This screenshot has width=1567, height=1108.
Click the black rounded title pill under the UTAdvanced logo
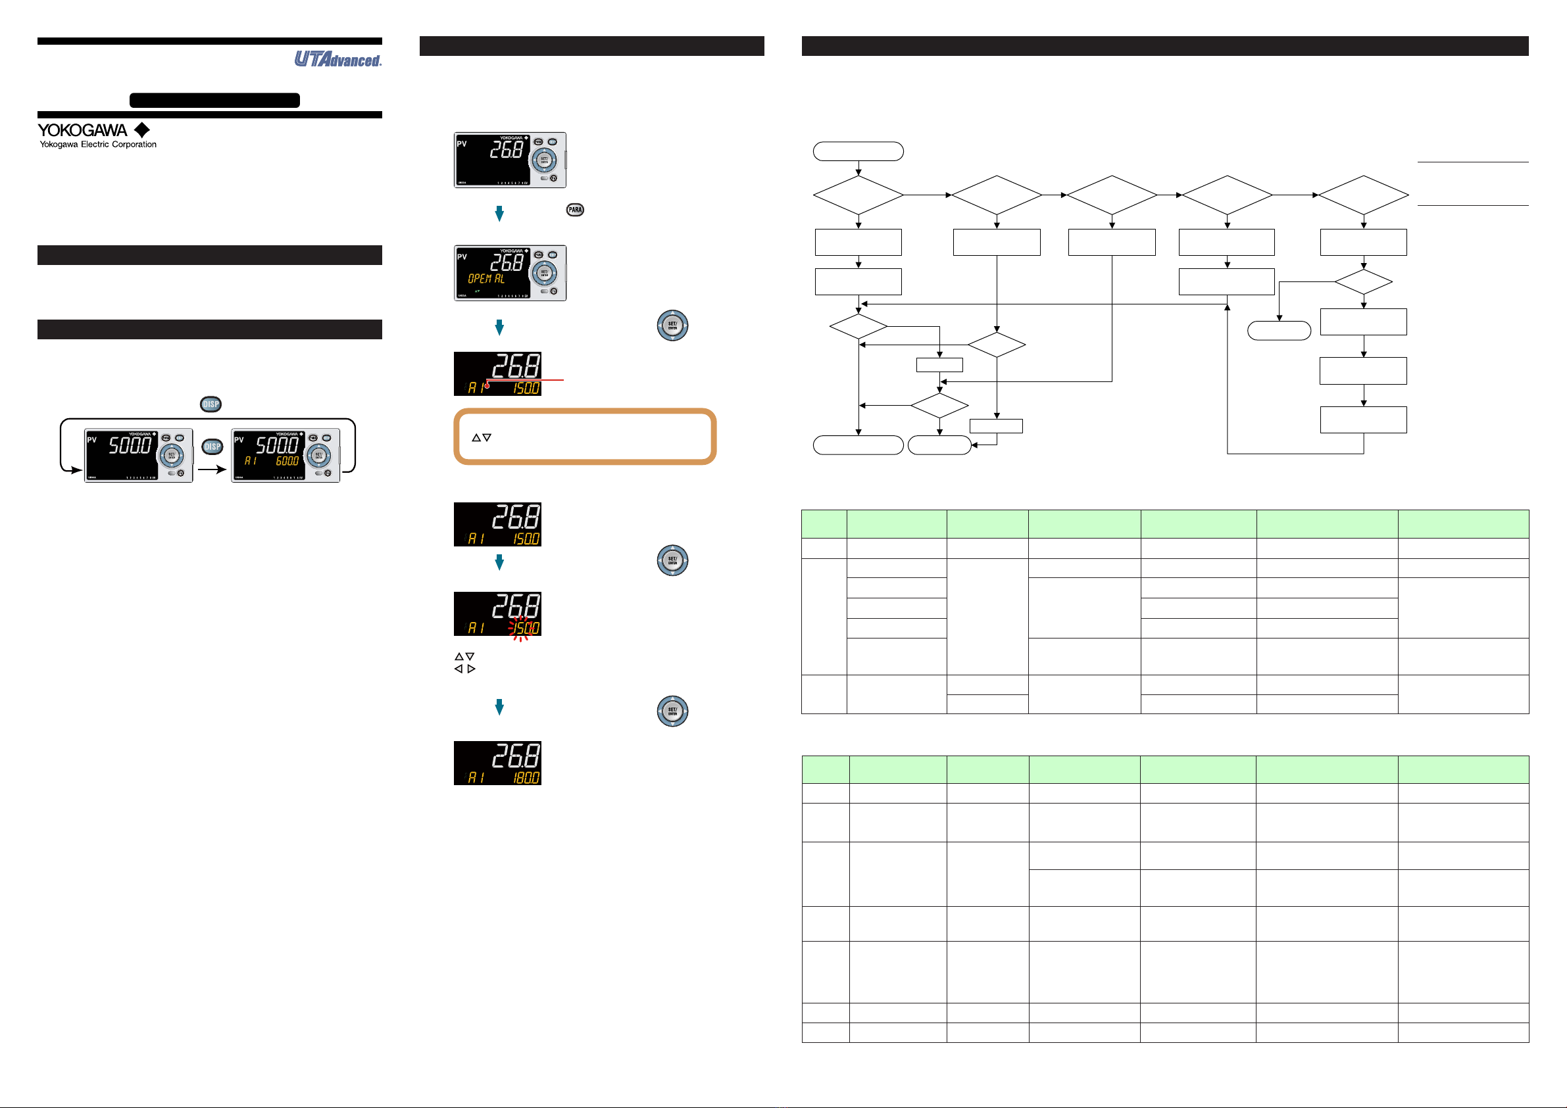[214, 101]
